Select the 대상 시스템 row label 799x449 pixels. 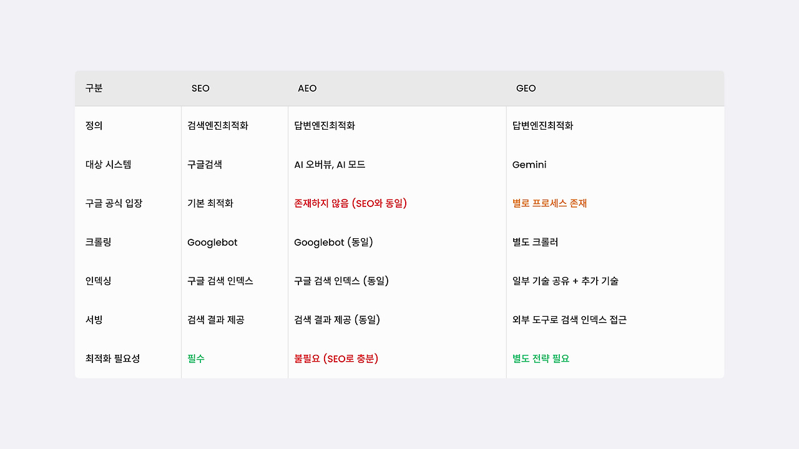[108, 165]
